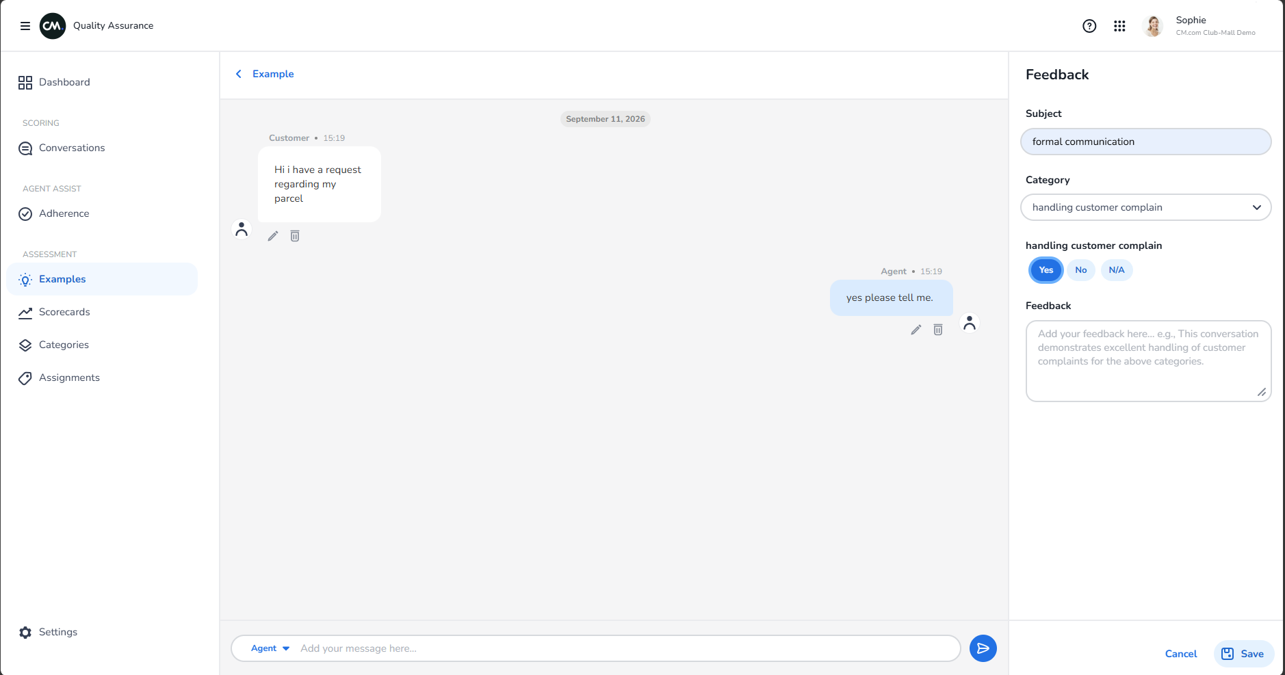
Task: Expand the Category dropdown
Action: click(1146, 207)
